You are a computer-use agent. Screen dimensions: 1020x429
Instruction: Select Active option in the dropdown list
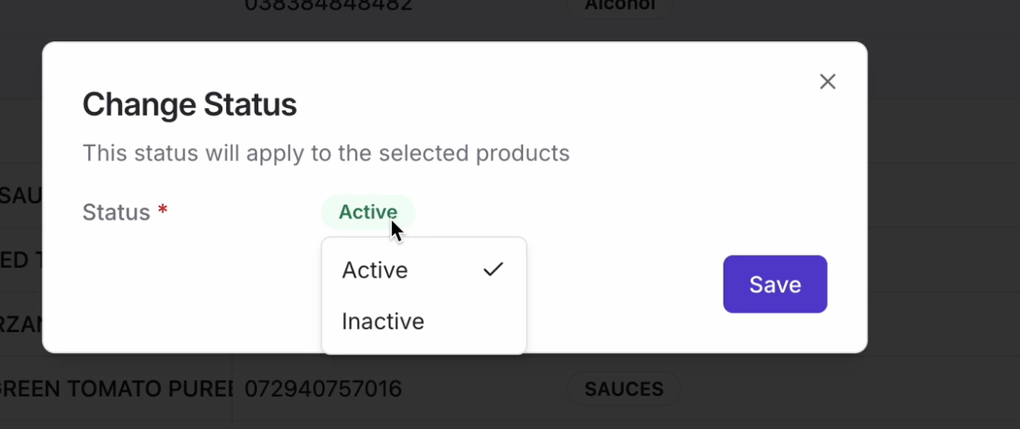375,270
